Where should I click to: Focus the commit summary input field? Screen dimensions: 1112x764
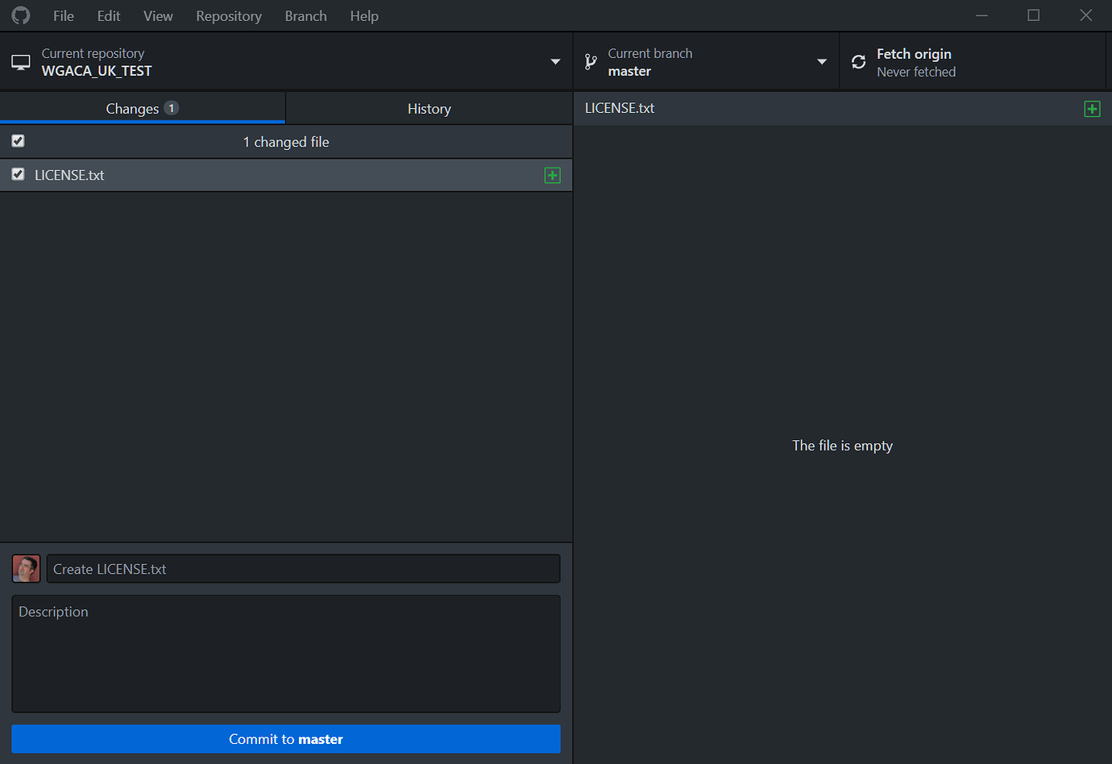click(x=303, y=569)
